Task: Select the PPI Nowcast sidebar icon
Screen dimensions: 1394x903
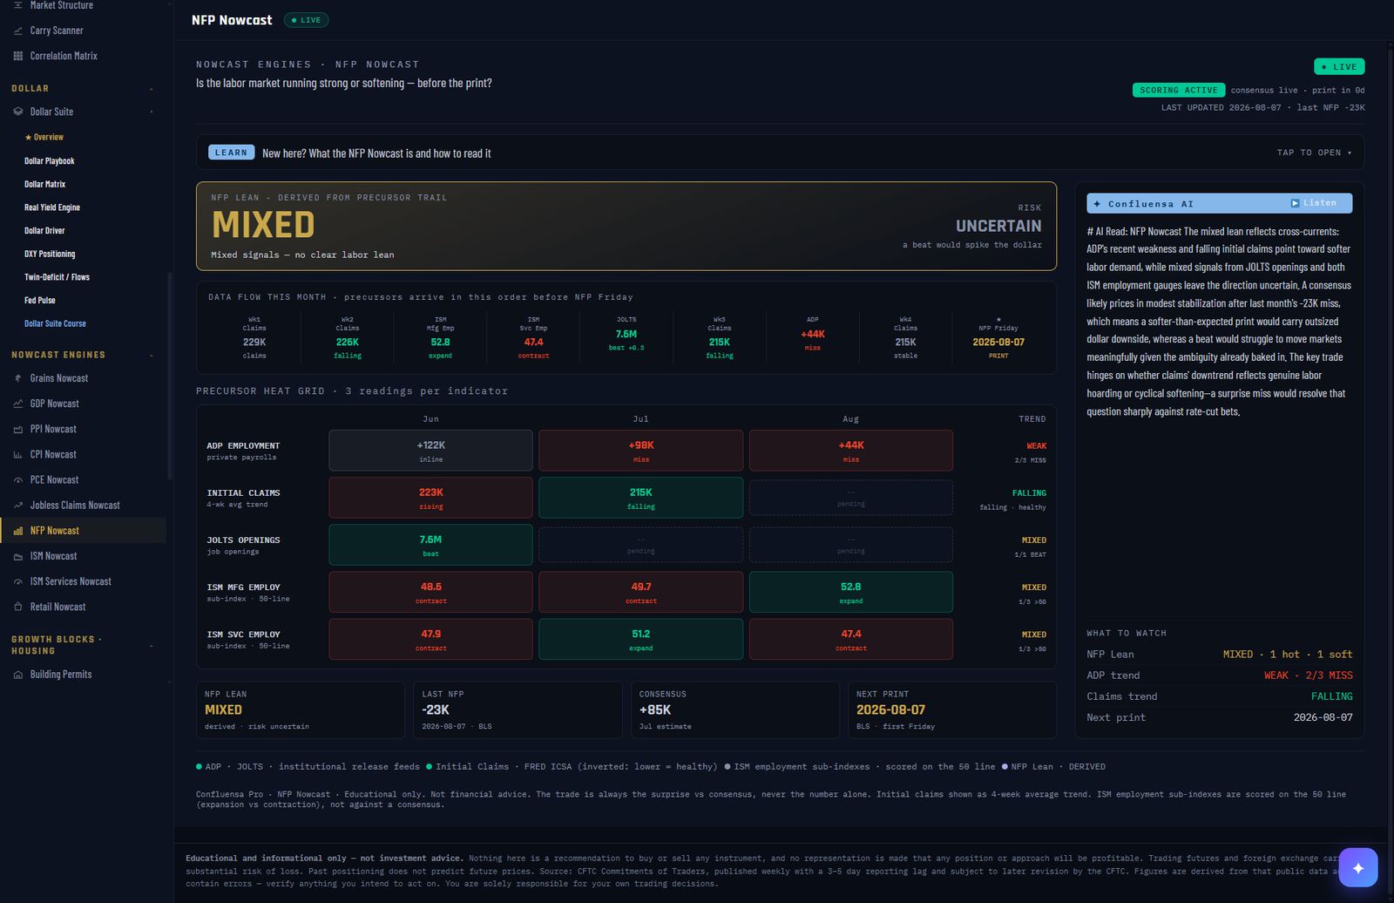Action: pos(18,429)
